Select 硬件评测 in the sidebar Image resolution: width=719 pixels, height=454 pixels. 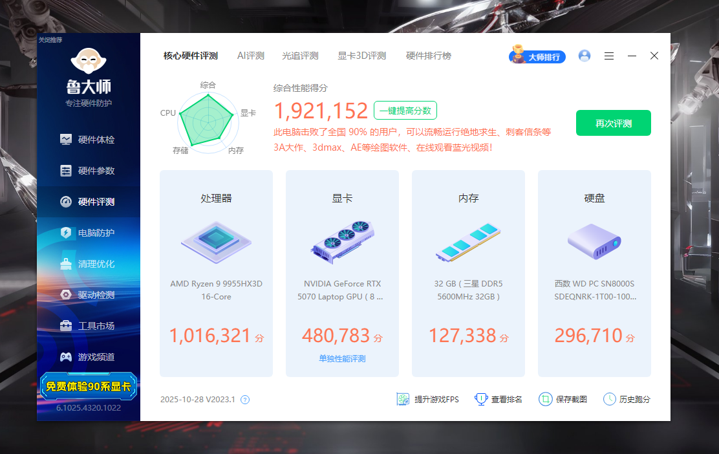click(x=88, y=202)
